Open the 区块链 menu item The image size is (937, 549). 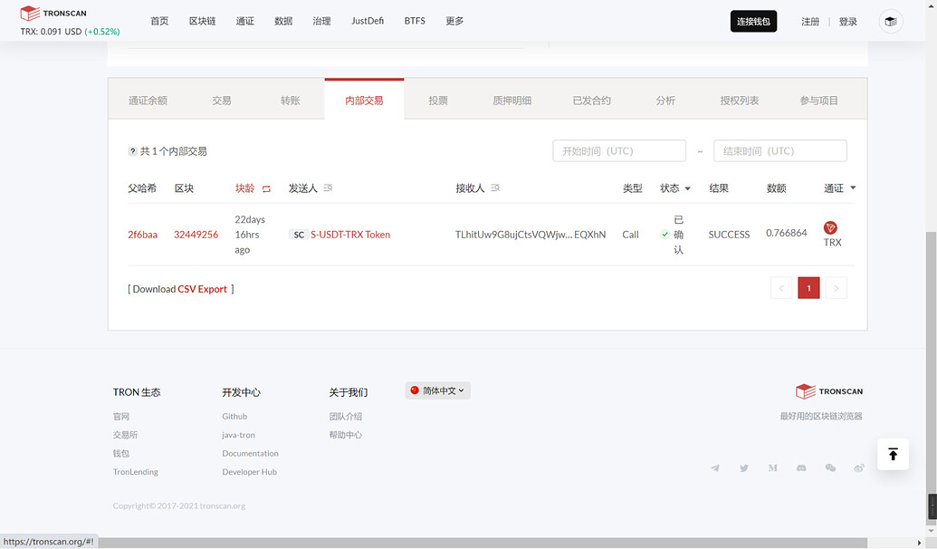click(x=203, y=20)
